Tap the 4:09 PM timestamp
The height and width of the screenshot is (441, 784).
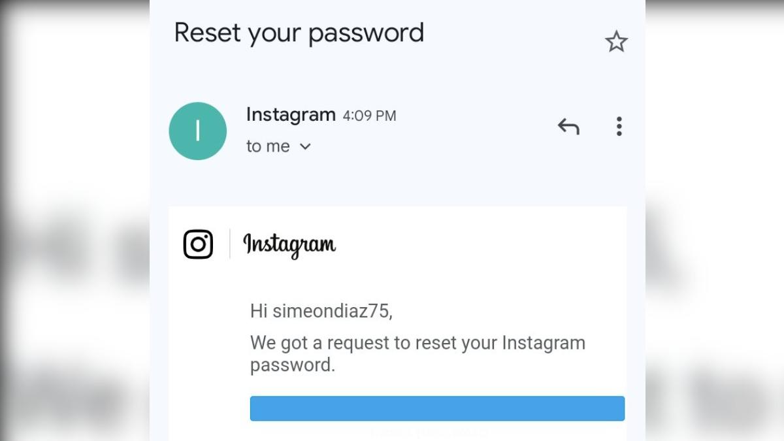pyautogui.click(x=369, y=116)
